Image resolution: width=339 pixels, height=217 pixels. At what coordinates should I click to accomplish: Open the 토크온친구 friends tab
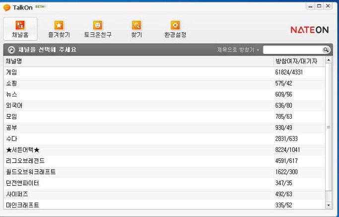(98, 29)
